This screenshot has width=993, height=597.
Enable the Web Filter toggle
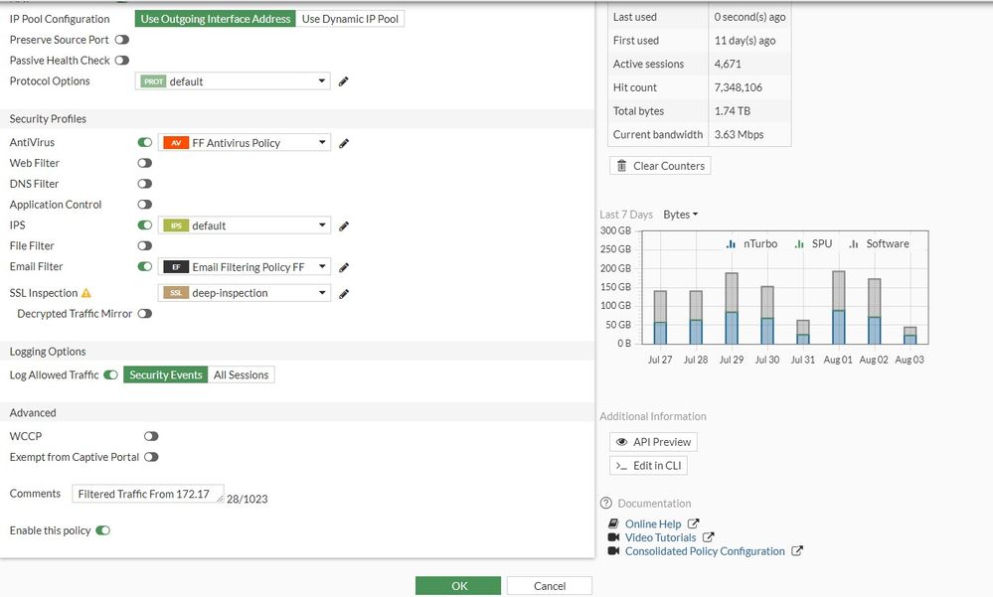[145, 163]
